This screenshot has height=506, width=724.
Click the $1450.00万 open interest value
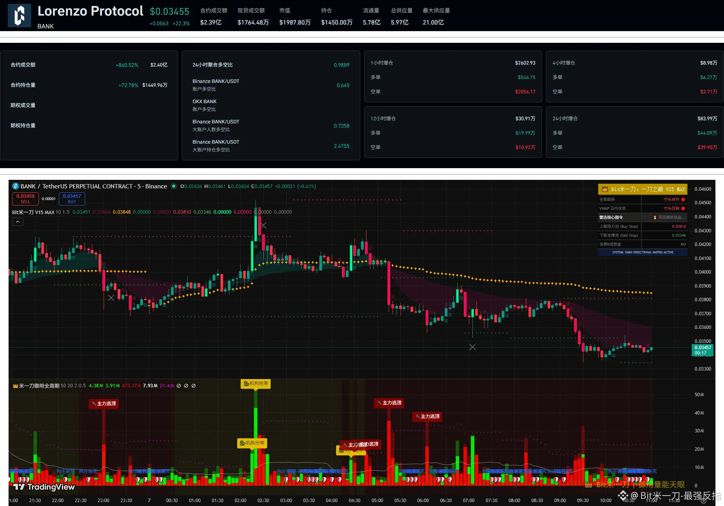click(x=337, y=23)
